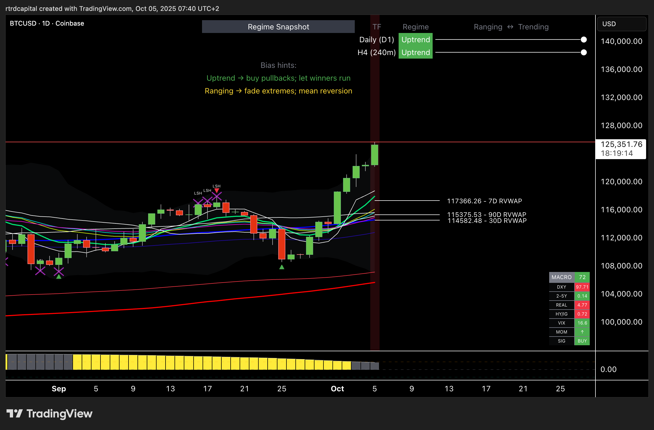The height and width of the screenshot is (430, 654).
Task: Click the Regime Snapshot header
Action: (278, 27)
